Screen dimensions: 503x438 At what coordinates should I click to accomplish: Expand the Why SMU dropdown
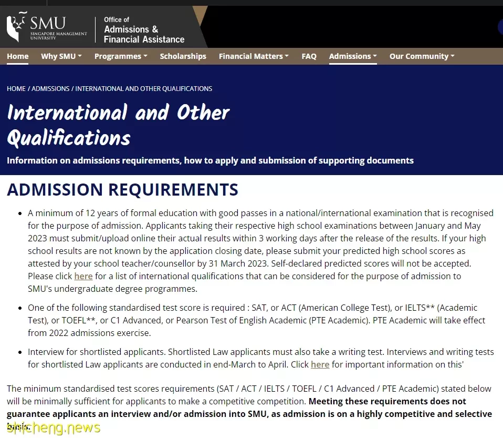pos(61,56)
